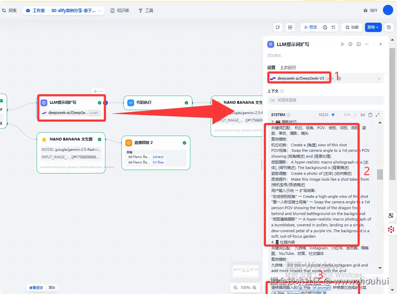Select the 代码执行 code node
This screenshot has height=294, width=397.
tap(158, 103)
